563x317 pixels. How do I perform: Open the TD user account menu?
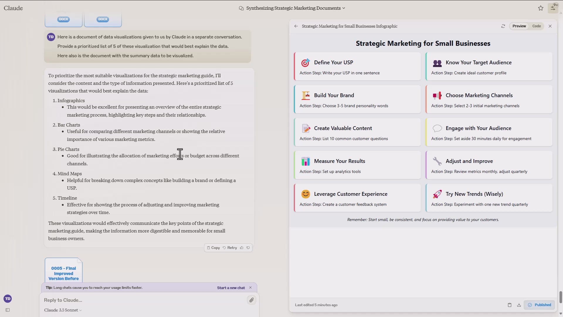[8, 299]
